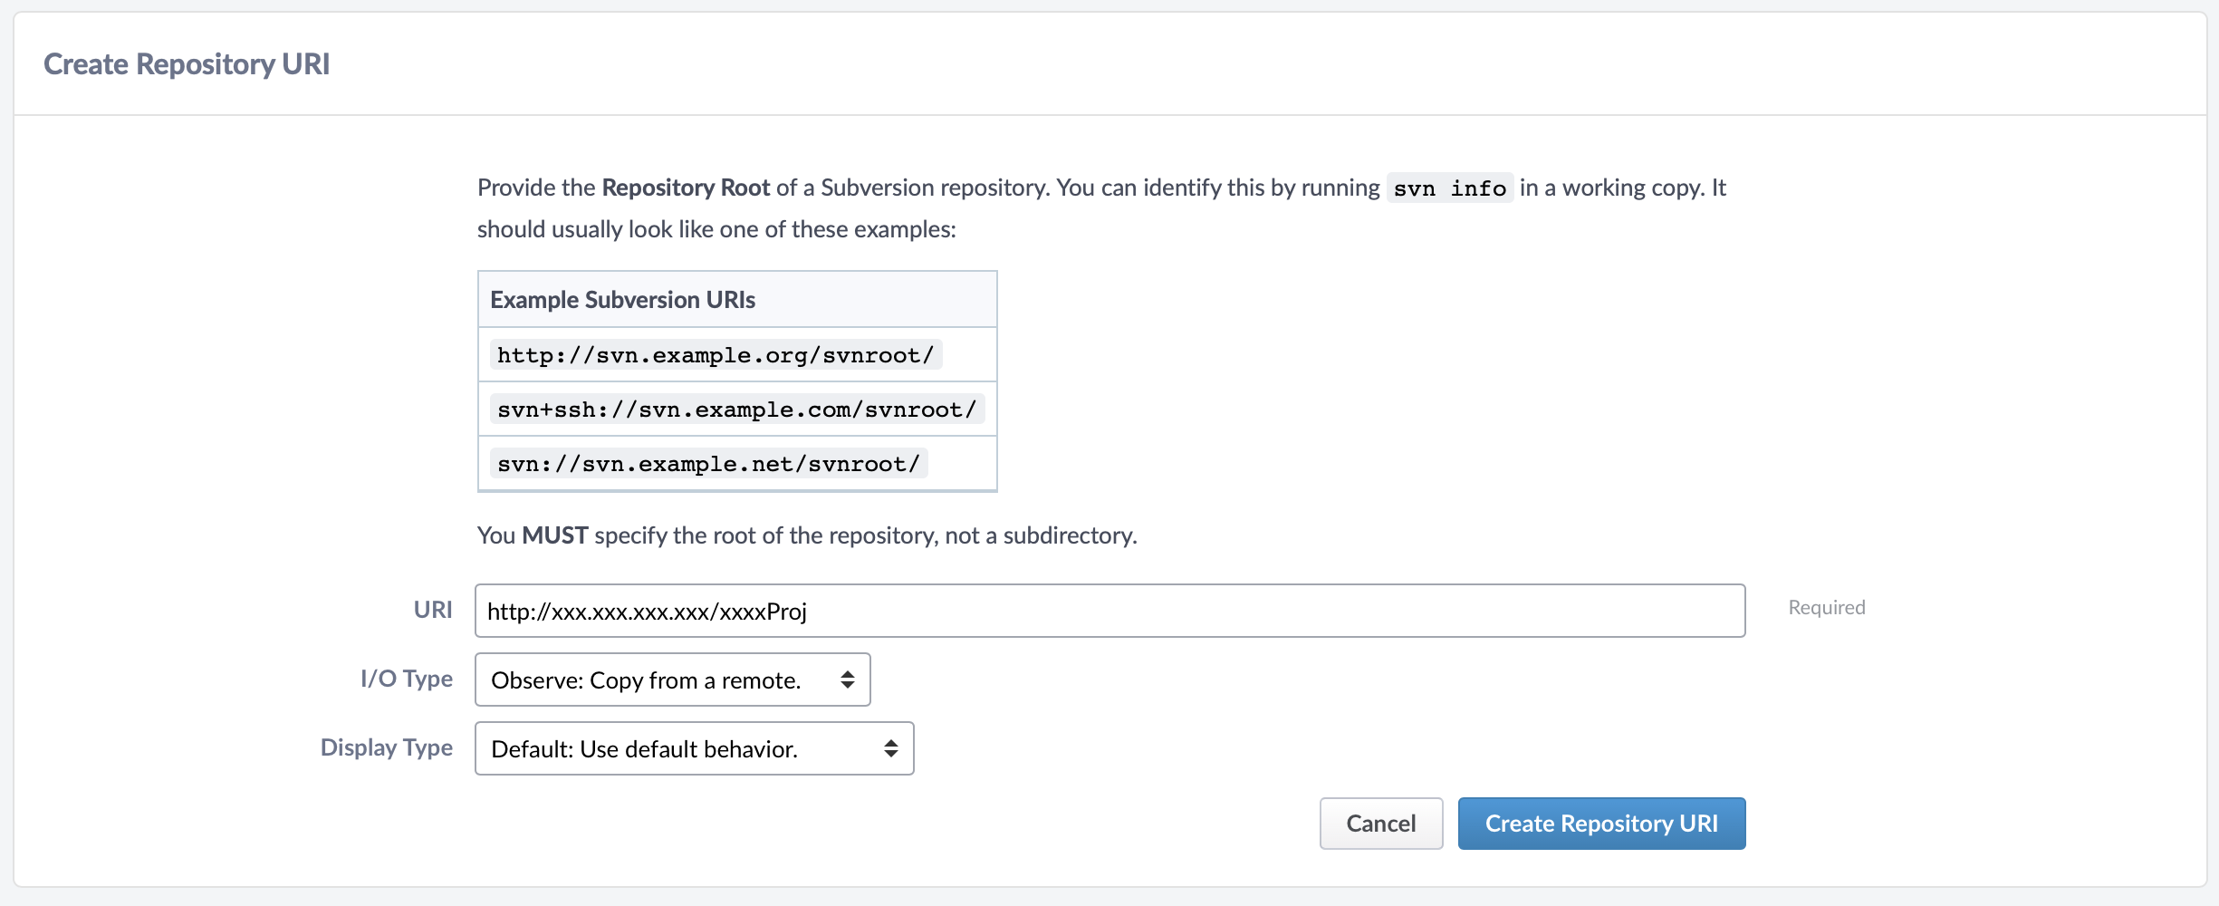Click the Example Subversion URIs table header

pos(737,300)
